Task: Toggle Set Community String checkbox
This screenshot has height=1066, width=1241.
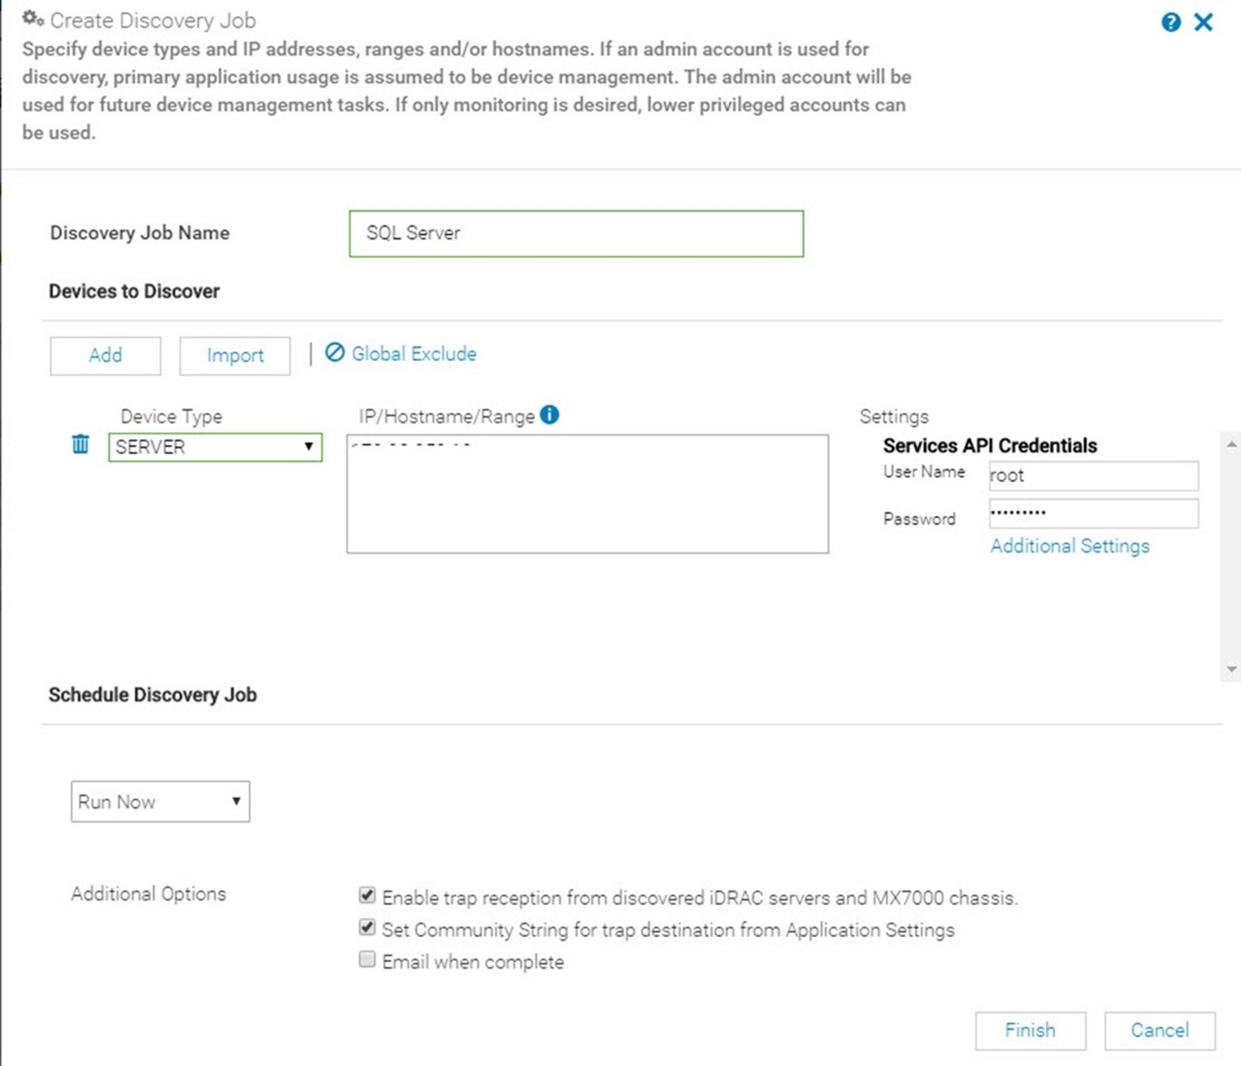Action: point(367,927)
